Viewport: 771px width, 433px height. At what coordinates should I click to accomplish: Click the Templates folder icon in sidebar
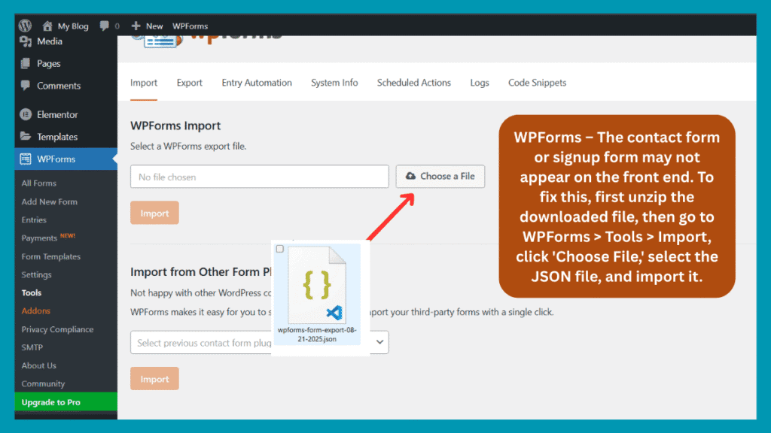[x=26, y=136]
